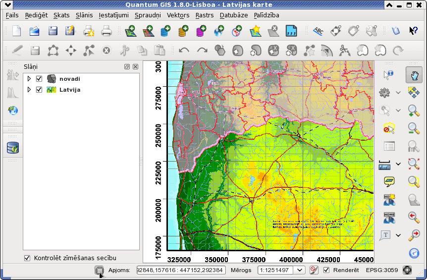Click Zoom Last red arrow icon
Screen dimensions: 427x280
coord(414,218)
